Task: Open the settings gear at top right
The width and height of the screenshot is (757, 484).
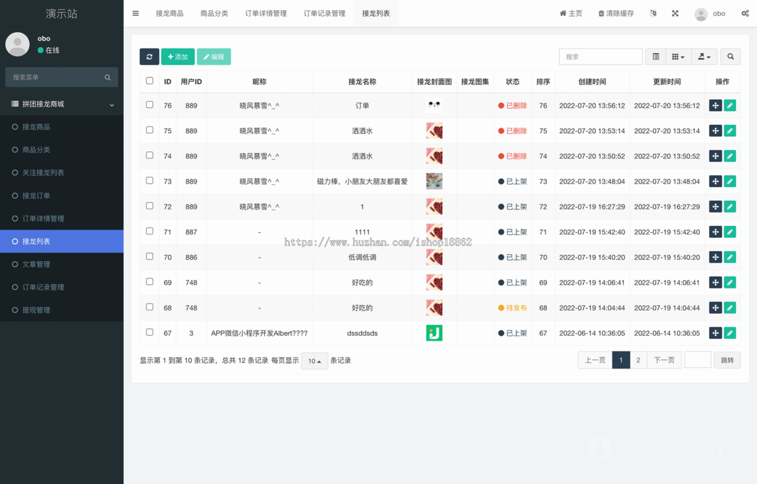Action: pyautogui.click(x=744, y=13)
